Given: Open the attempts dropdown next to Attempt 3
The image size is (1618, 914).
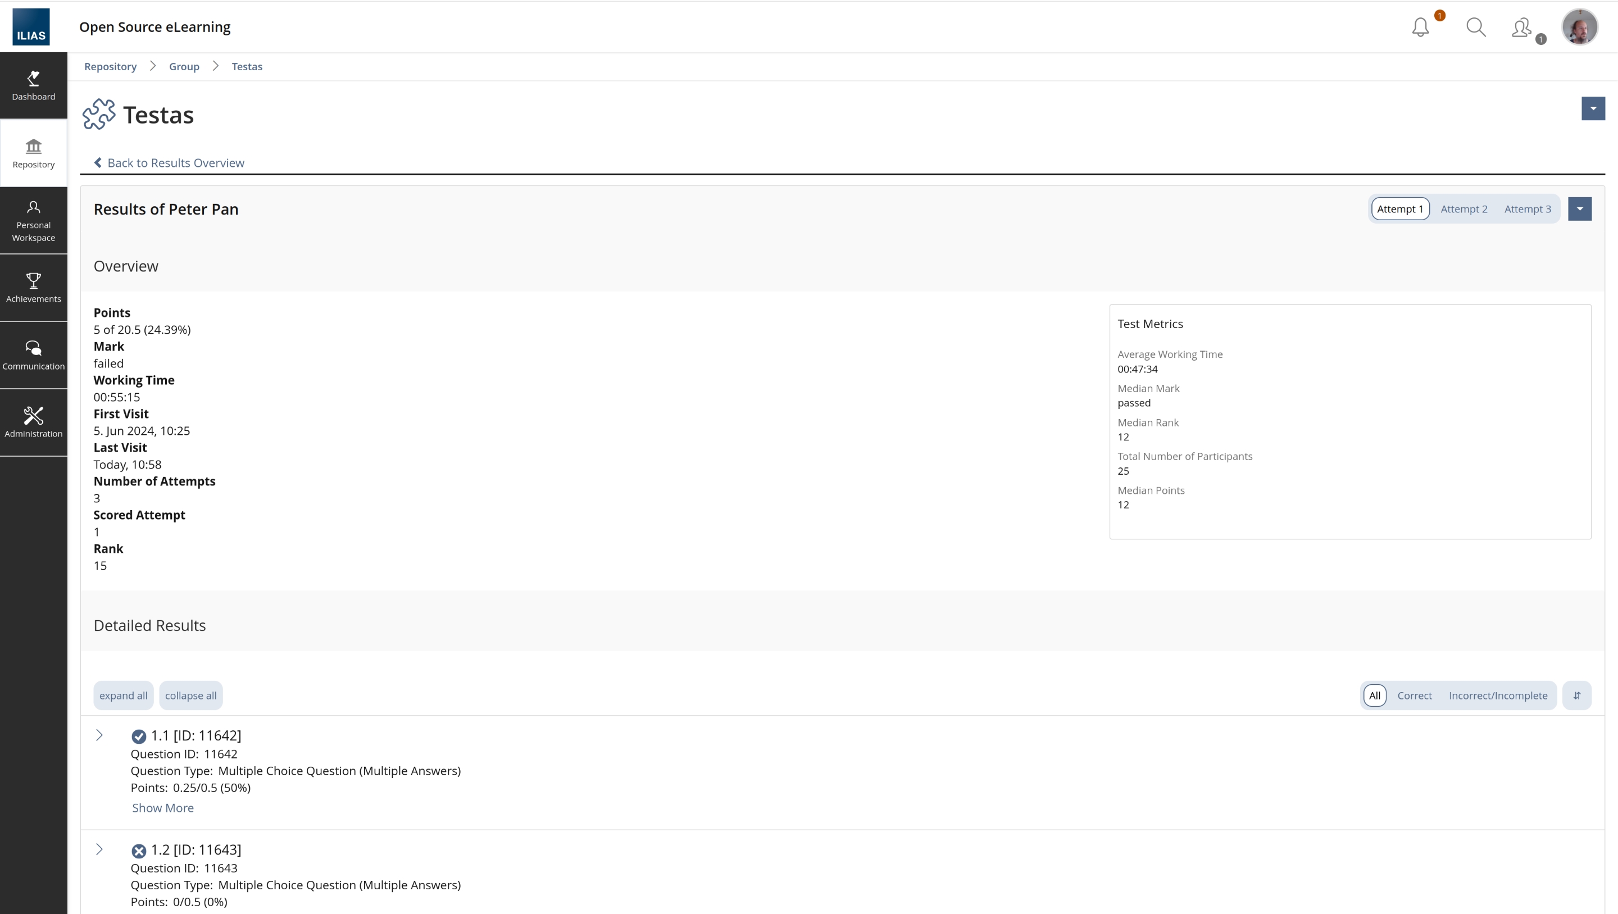Looking at the screenshot, I should [1580, 208].
